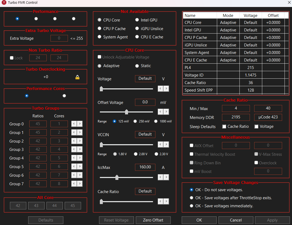The height and width of the screenshot is (225, 292).
Task: Click Offset Voltage right arrow
Action: 166,112
